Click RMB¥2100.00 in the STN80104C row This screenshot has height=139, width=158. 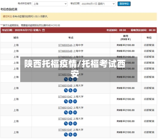[x=125, y=99]
